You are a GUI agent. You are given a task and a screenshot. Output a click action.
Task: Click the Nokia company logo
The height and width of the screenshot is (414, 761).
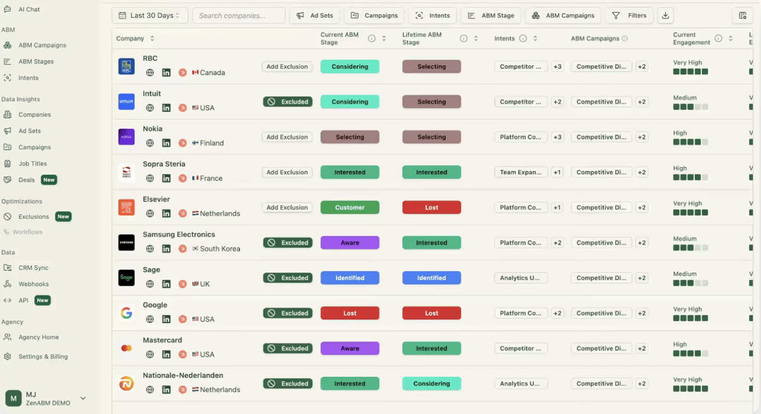tap(126, 137)
